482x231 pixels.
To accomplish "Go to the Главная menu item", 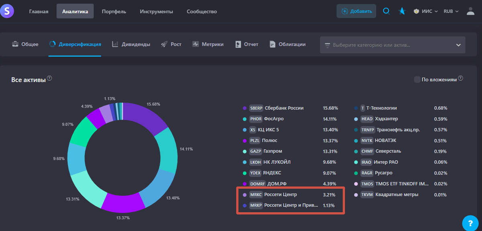I will (x=39, y=11).
